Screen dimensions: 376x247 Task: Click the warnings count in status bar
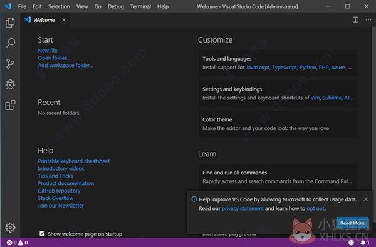point(23,243)
